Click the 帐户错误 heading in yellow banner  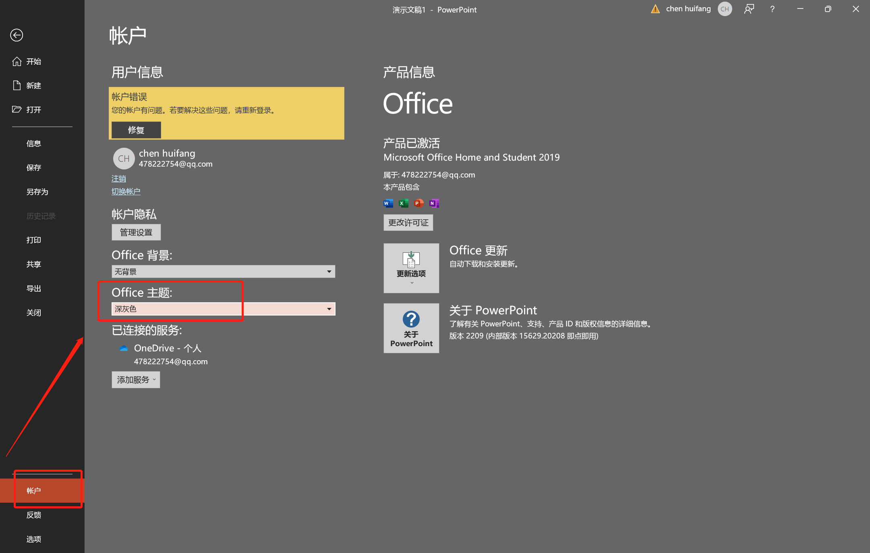click(129, 97)
